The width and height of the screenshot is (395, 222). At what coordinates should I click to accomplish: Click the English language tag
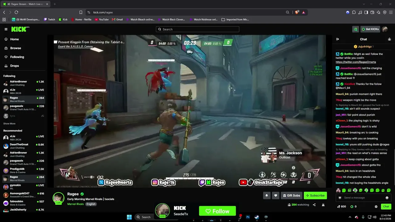[91, 204]
